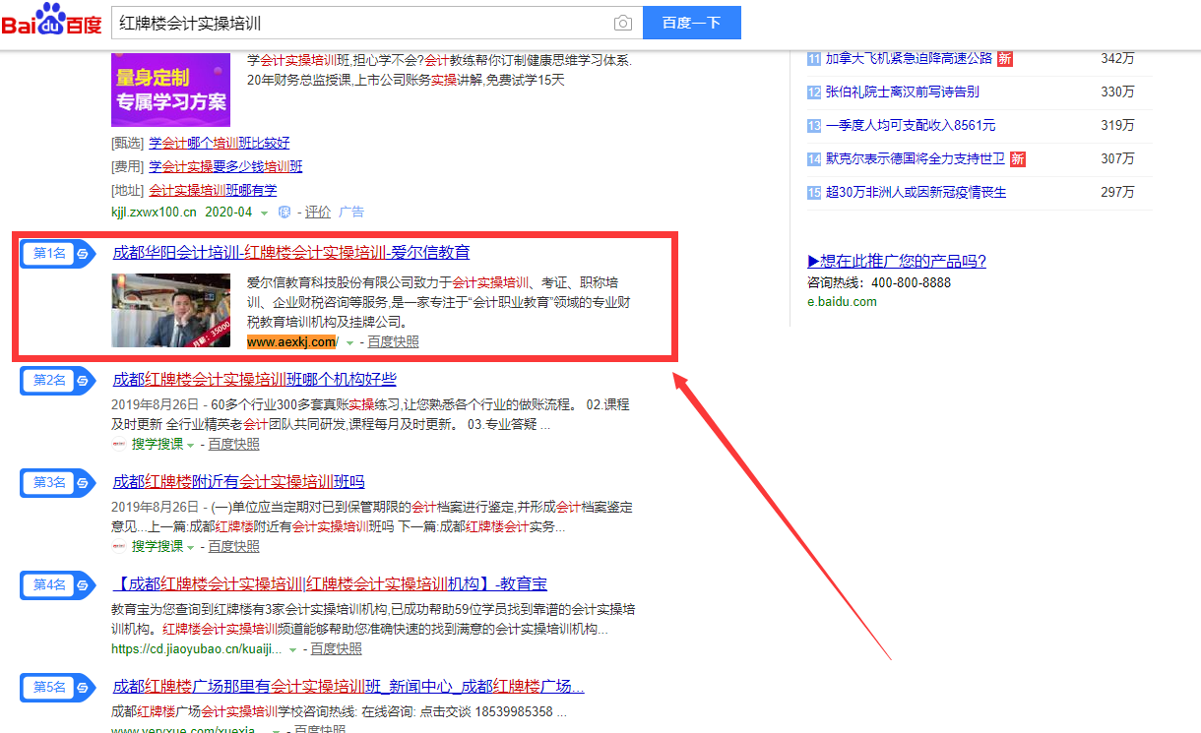Click the 新 badge next to 默克尔表示德国将全力支持世卫
1201x733 pixels.
(1018, 159)
